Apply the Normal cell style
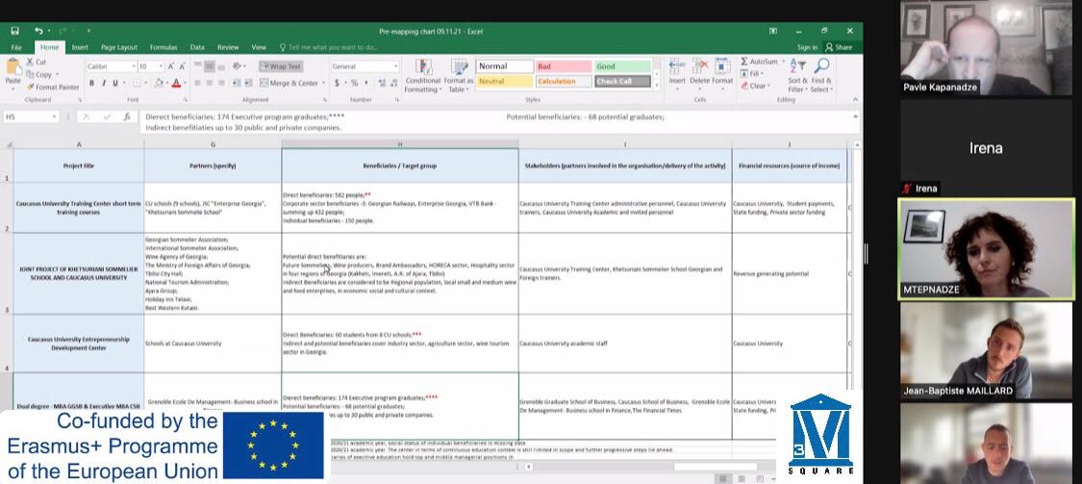 coord(504,66)
